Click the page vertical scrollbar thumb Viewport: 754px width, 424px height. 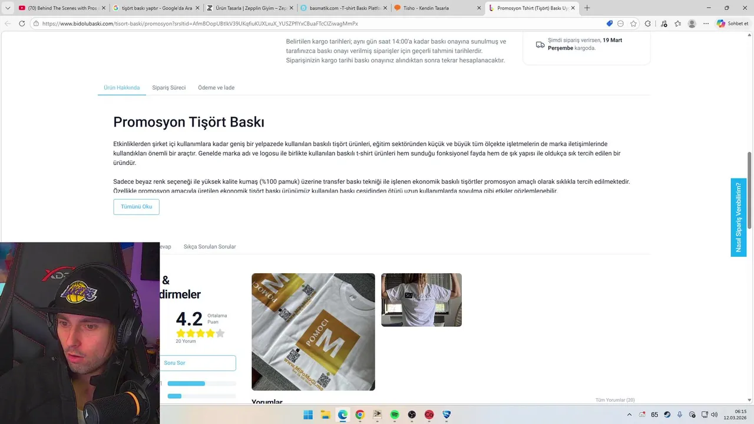(750, 190)
